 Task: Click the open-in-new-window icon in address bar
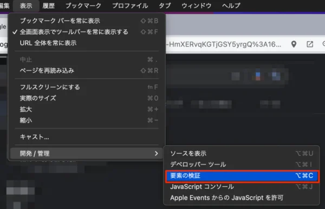coord(310,44)
